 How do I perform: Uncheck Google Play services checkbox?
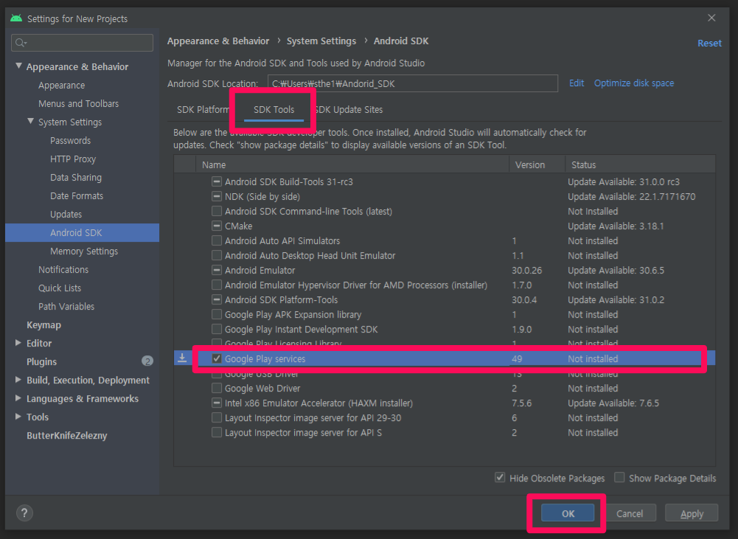click(217, 358)
